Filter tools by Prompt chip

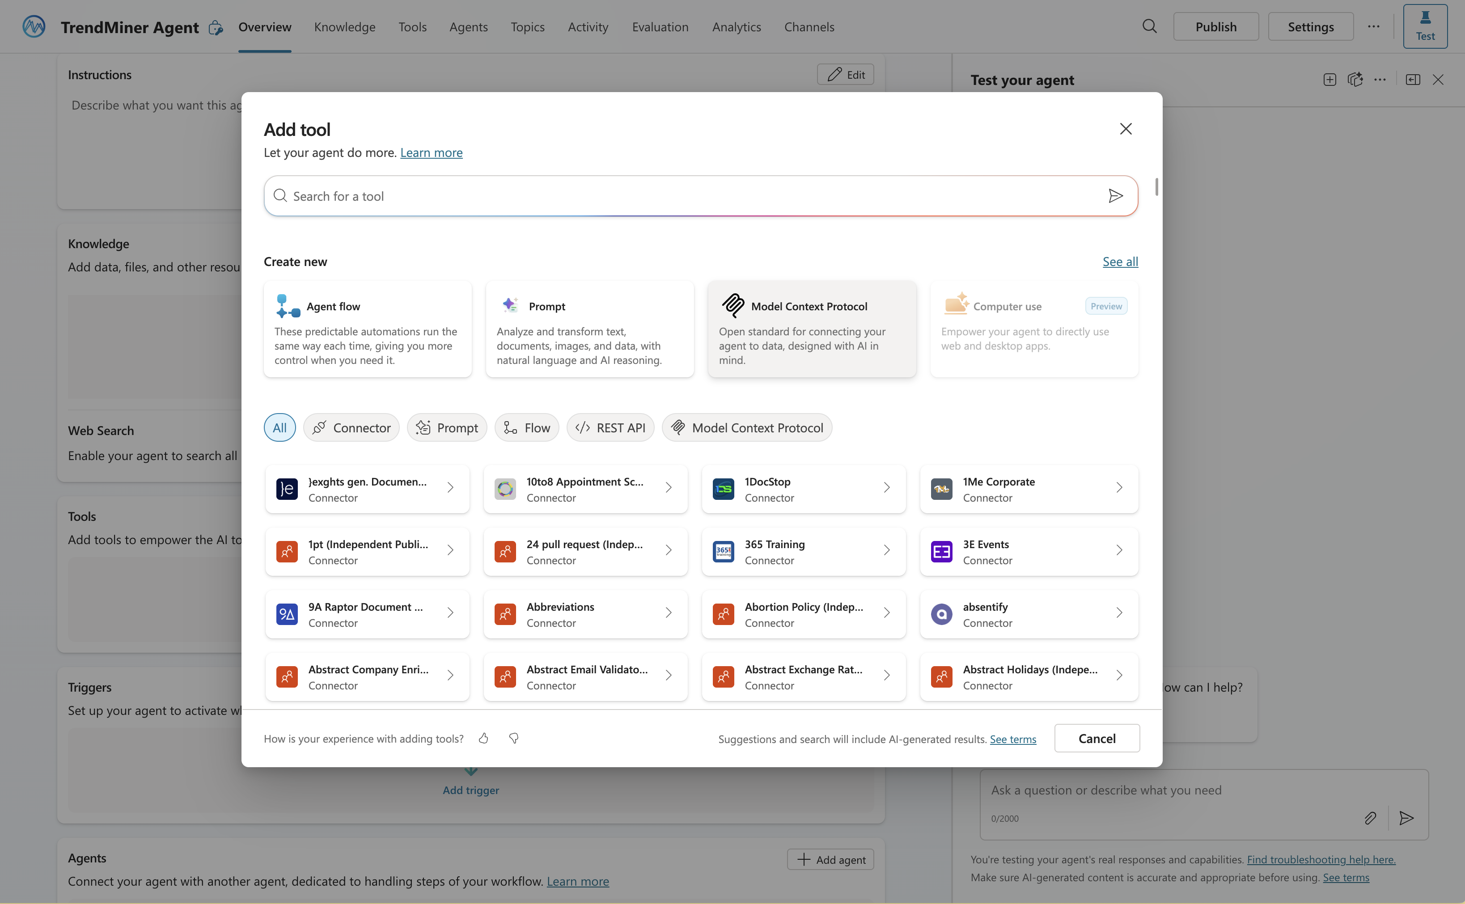pyautogui.click(x=447, y=427)
